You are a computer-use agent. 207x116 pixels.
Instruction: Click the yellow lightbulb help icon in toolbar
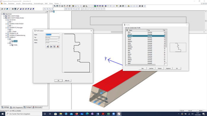click(x=117, y=6)
